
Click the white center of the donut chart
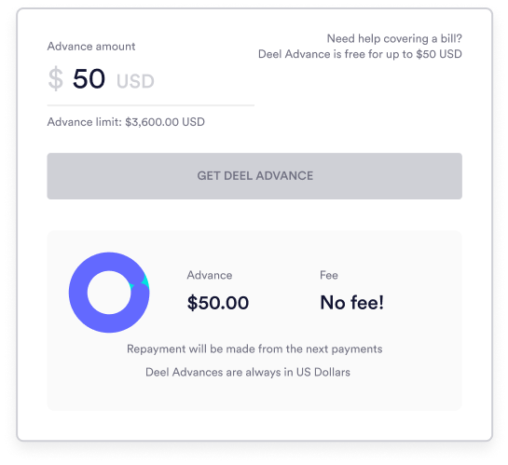coord(109,293)
